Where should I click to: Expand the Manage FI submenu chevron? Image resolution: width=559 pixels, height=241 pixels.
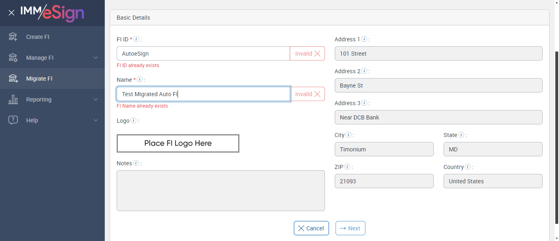point(96,58)
